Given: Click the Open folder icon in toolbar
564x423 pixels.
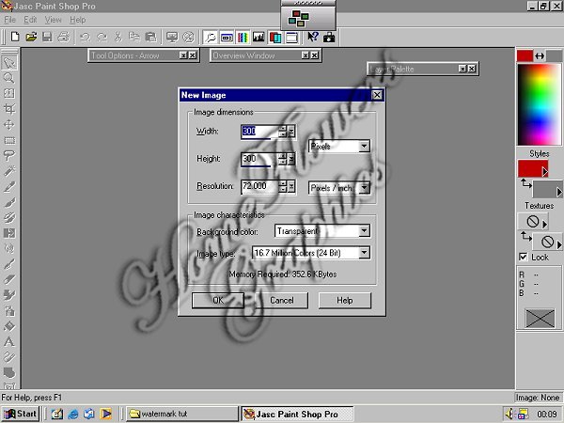Looking at the screenshot, I should coord(31,38).
